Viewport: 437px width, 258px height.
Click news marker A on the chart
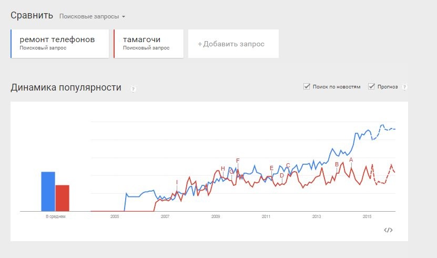351,160
